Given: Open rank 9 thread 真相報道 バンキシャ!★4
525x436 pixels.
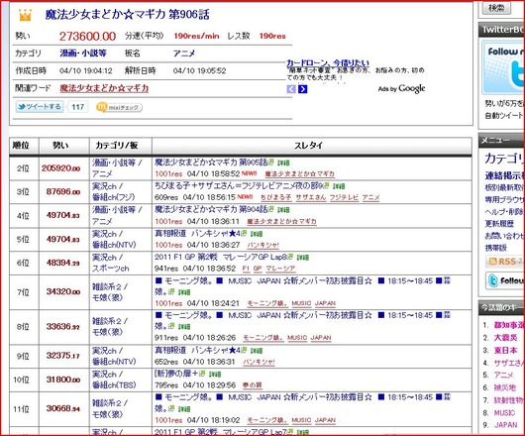Looking at the screenshot, I should 197,350.
